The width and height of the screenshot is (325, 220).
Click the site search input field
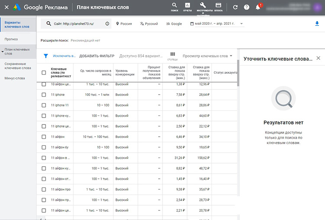tap(74, 24)
